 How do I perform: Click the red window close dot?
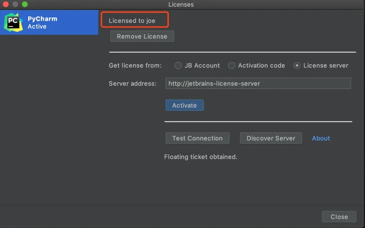pos(6,5)
